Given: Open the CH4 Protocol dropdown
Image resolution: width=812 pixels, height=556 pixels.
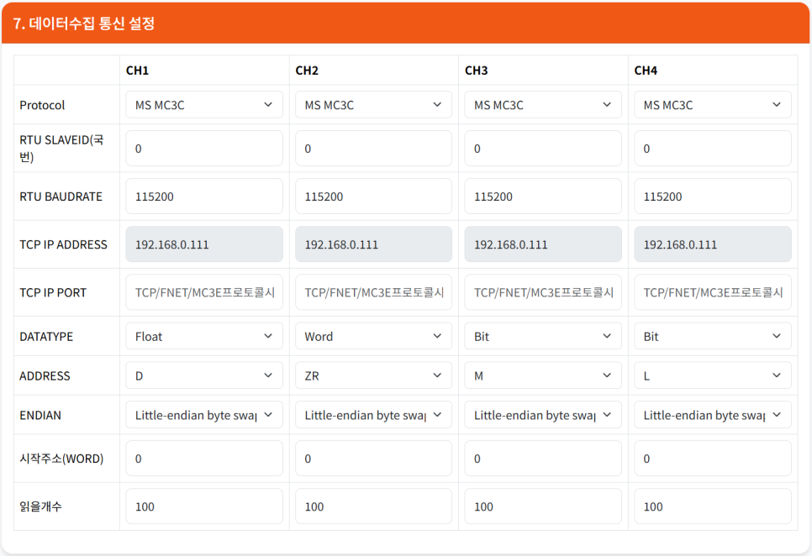Looking at the screenshot, I should click(x=713, y=104).
